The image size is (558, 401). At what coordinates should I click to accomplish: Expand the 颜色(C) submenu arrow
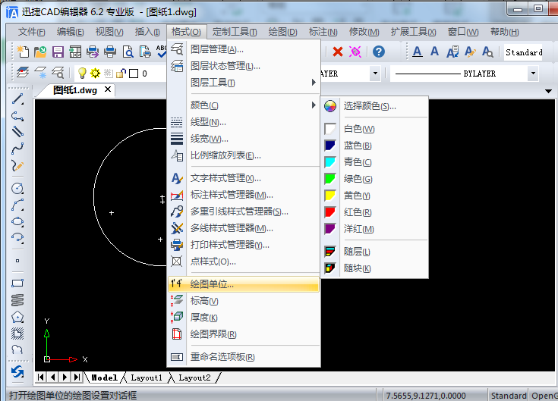pyautogui.click(x=314, y=105)
